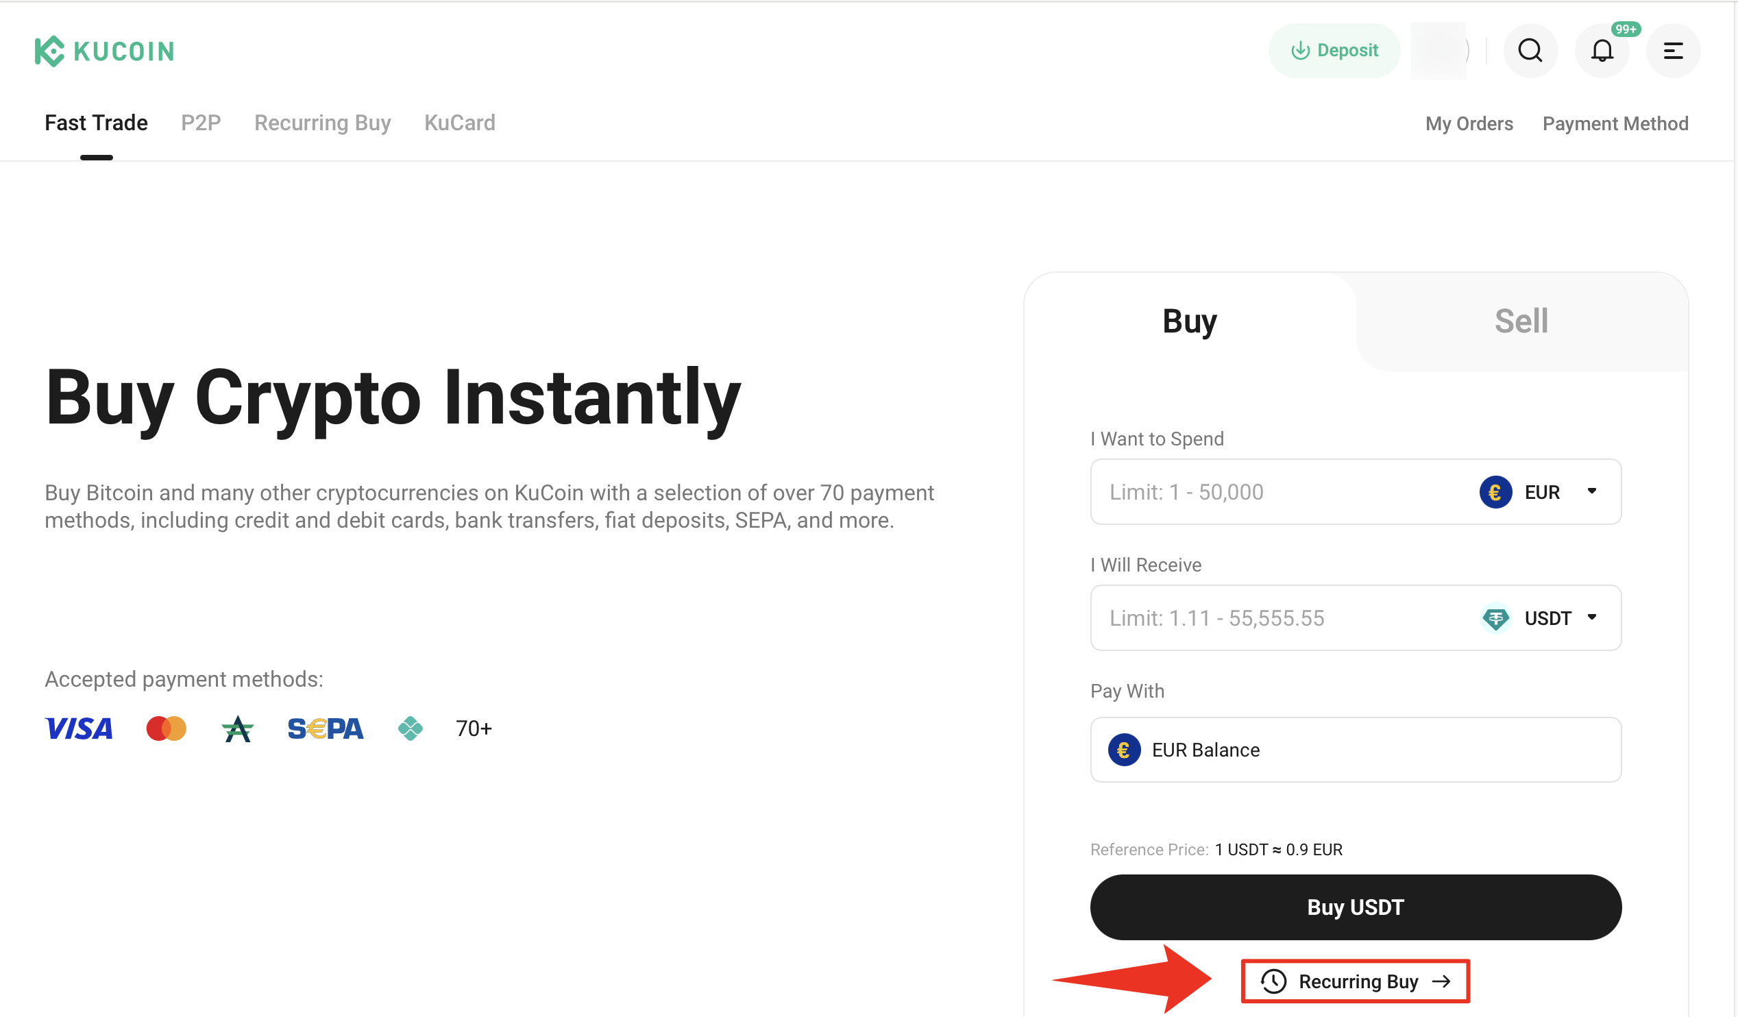Follow the highlighted Recurring Buy link
Viewport: 1738px width, 1017px height.
pos(1354,981)
